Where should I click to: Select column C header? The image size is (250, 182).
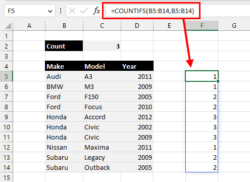[x=102, y=26]
